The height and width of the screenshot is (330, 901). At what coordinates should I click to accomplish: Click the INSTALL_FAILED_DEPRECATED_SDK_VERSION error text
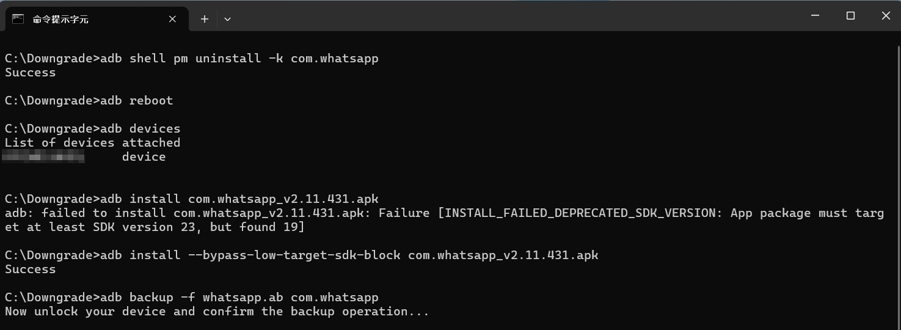click(581, 213)
